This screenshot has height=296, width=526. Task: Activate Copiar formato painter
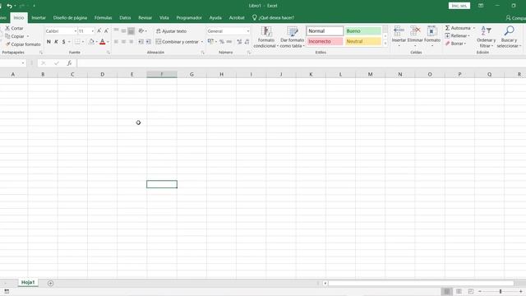pos(23,44)
